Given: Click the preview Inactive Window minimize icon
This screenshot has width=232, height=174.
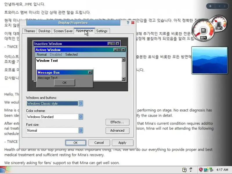Looking at the screenshot, I should 109,44.
